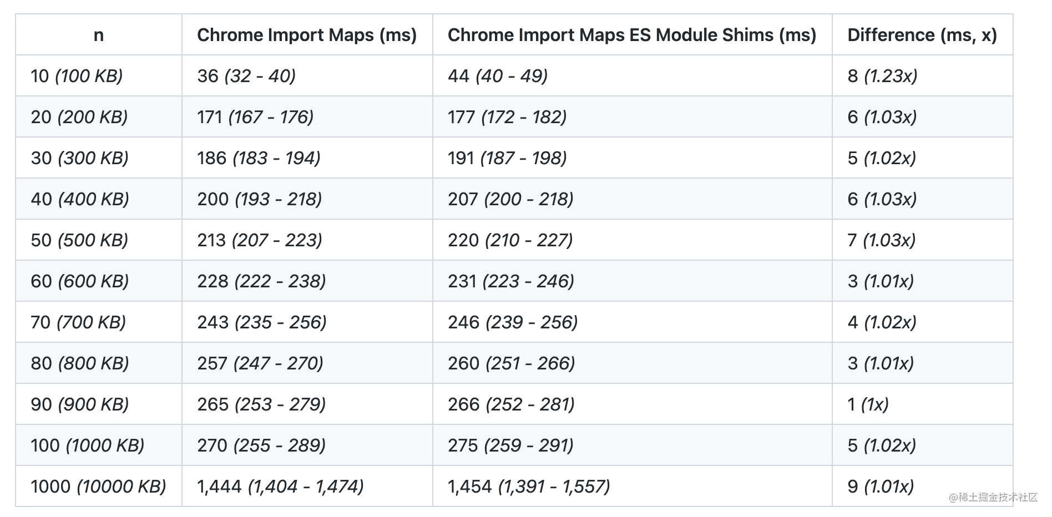The height and width of the screenshot is (517, 1052).
Task: Click the "186 (183 - 194)" cell
Action: coord(259,158)
